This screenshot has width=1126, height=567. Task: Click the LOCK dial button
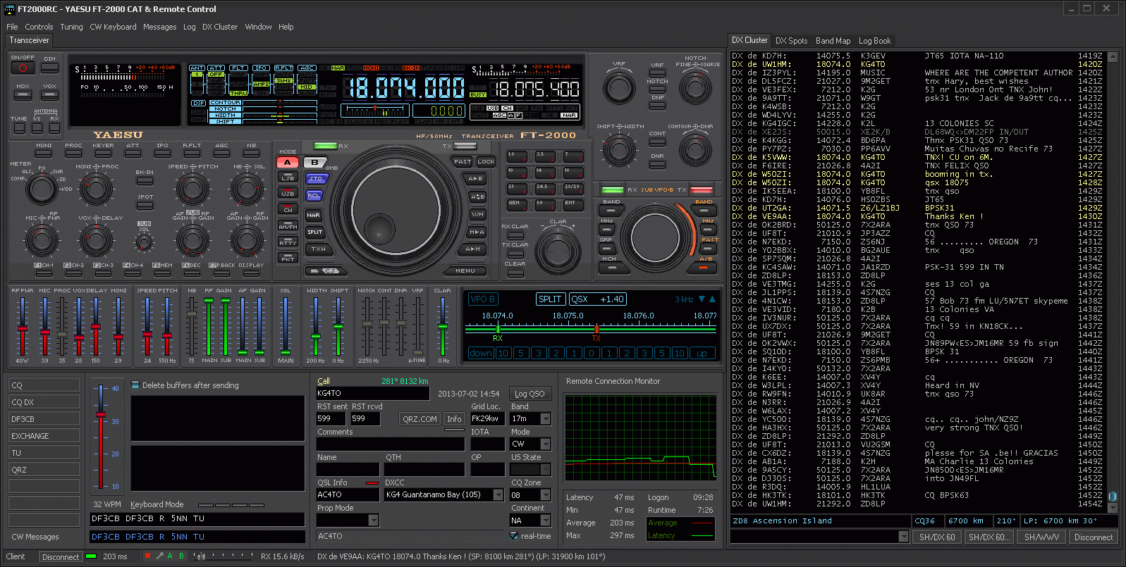click(x=486, y=161)
